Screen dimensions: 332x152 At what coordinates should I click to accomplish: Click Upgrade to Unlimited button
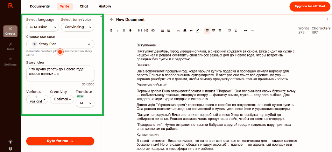pos(309,6)
